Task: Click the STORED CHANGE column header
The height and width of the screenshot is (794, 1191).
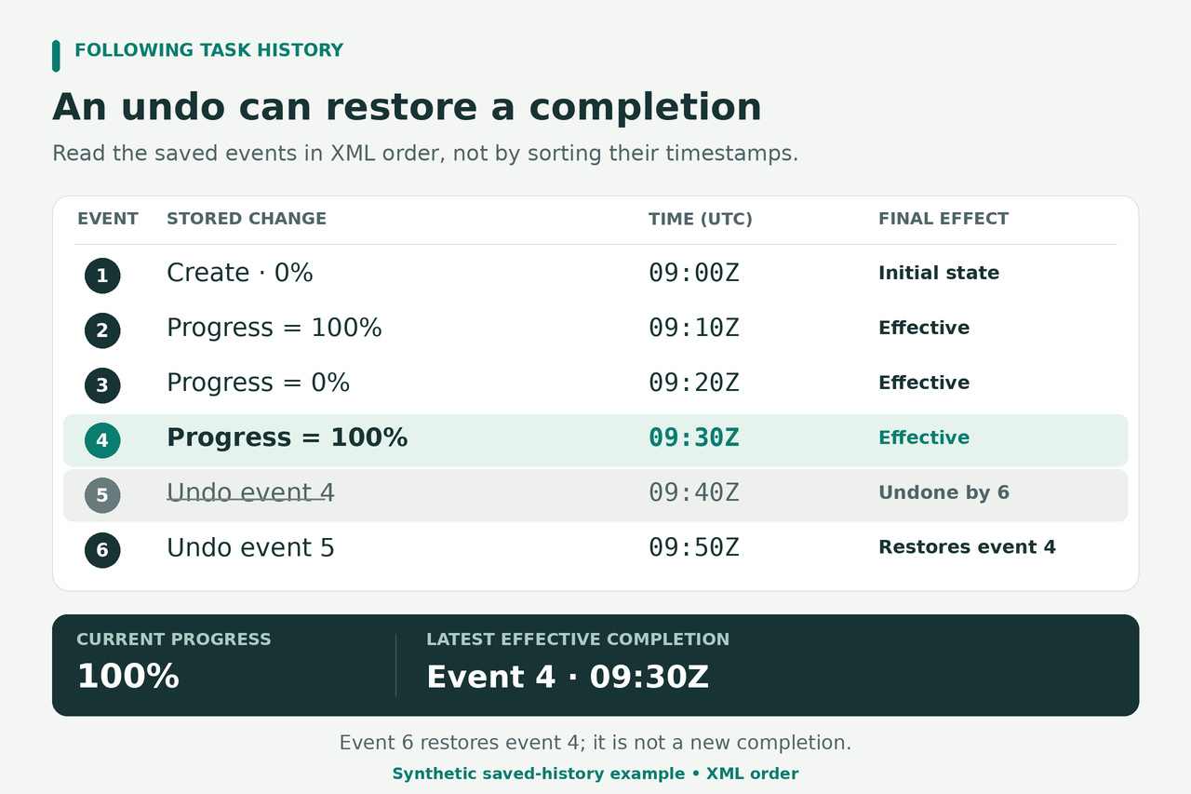Action: [x=247, y=219]
